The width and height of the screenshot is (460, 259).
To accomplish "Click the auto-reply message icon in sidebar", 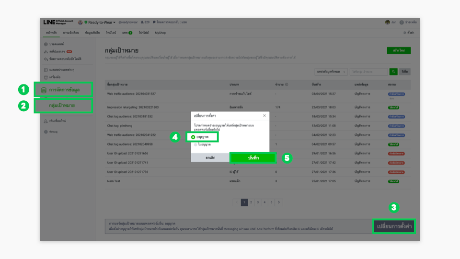I will 46,59.
